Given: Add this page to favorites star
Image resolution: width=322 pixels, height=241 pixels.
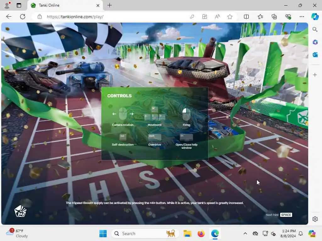Looking at the screenshot, I should click(230, 17).
